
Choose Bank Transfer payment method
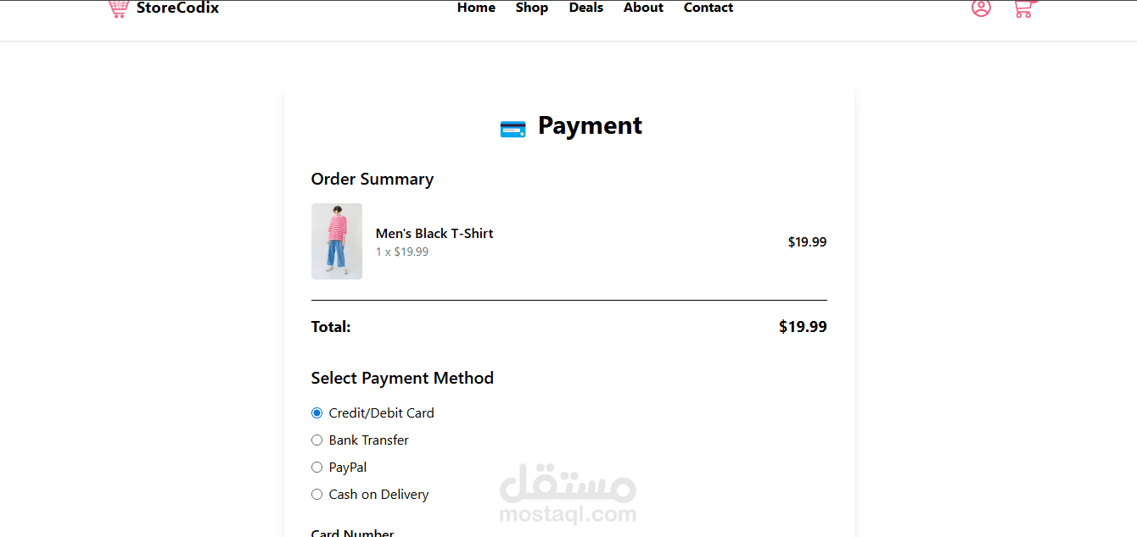316,440
